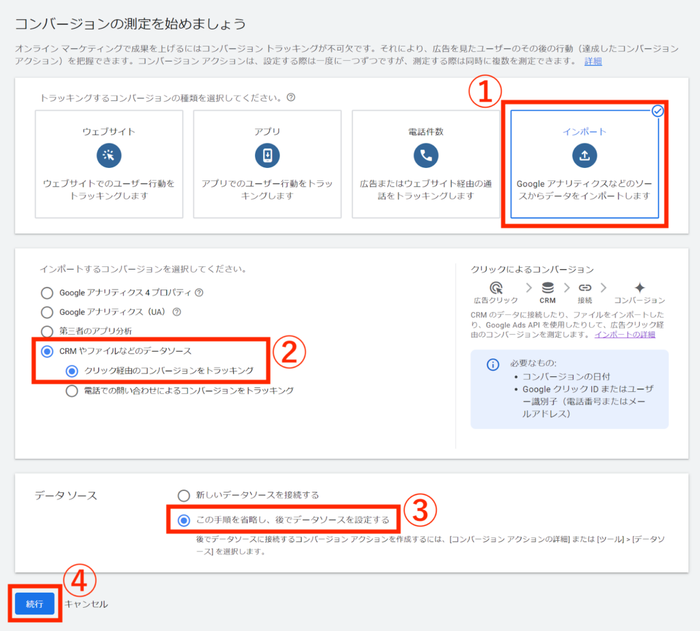
Task: Select 電話での問い合わせによるコンバージョン radio button
Action: (x=72, y=391)
